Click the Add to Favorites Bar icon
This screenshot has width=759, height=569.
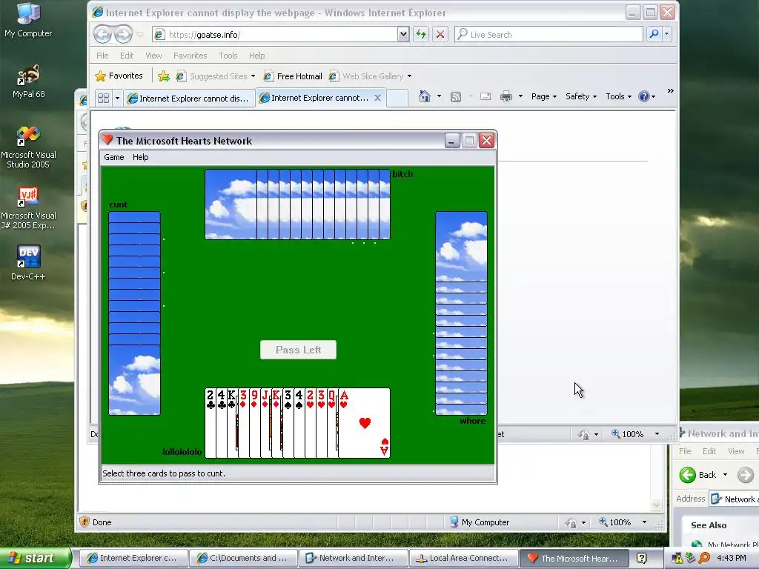click(x=164, y=76)
